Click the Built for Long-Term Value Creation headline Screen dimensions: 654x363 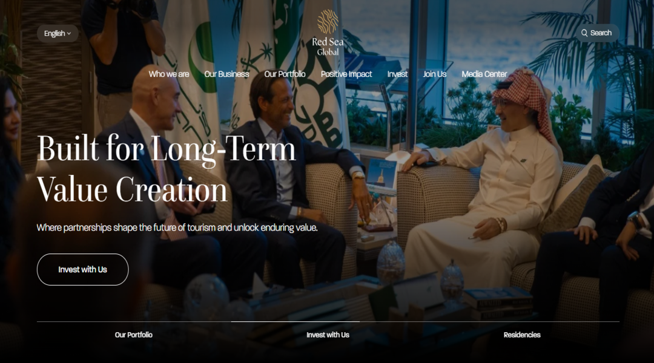point(167,169)
